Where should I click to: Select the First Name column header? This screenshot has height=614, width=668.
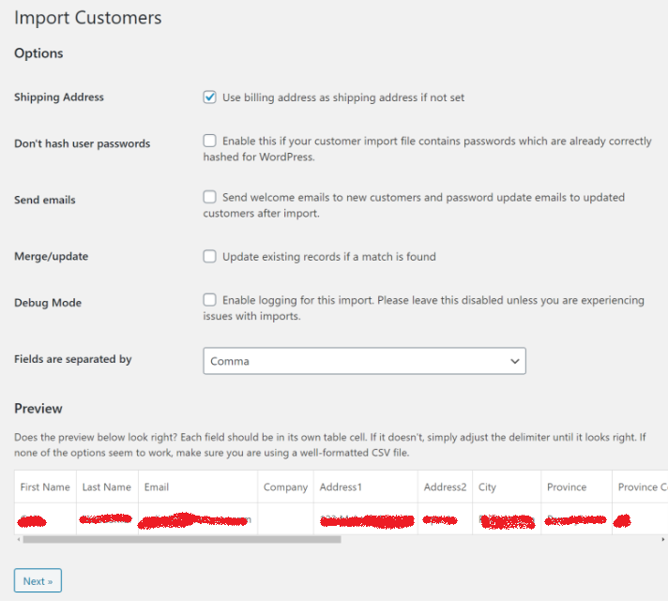tap(45, 487)
